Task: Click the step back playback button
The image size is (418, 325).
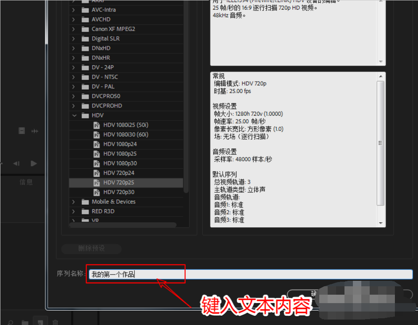Action: [x=16, y=163]
